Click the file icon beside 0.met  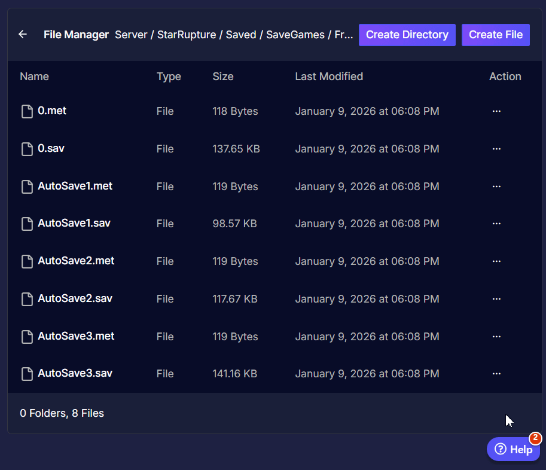[x=27, y=111]
